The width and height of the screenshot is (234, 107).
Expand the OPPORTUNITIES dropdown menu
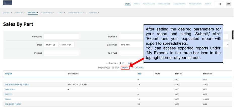(x=77, y=13)
